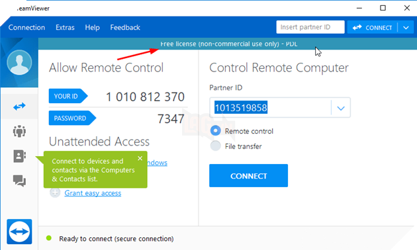This screenshot has width=417, height=250.
Task: Close the TeamViewer window
Action: pos(406,8)
